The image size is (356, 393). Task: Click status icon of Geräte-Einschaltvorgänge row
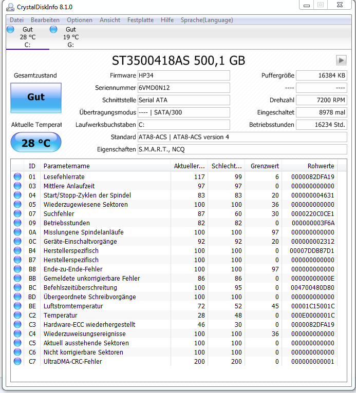[17, 241]
